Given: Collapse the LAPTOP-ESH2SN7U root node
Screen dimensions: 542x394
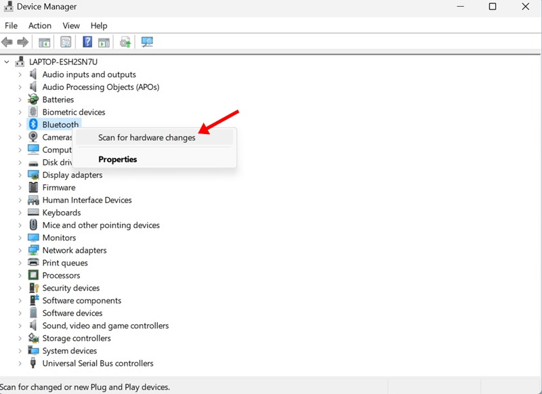Looking at the screenshot, I should click(7, 62).
